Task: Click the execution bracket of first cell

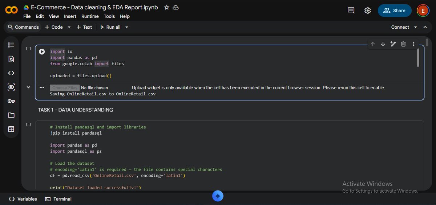Action: click(28, 48)
